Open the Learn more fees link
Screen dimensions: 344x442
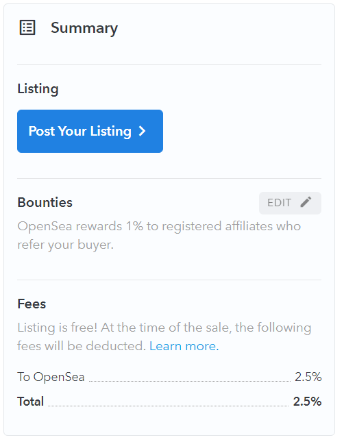tap(184, 346)
